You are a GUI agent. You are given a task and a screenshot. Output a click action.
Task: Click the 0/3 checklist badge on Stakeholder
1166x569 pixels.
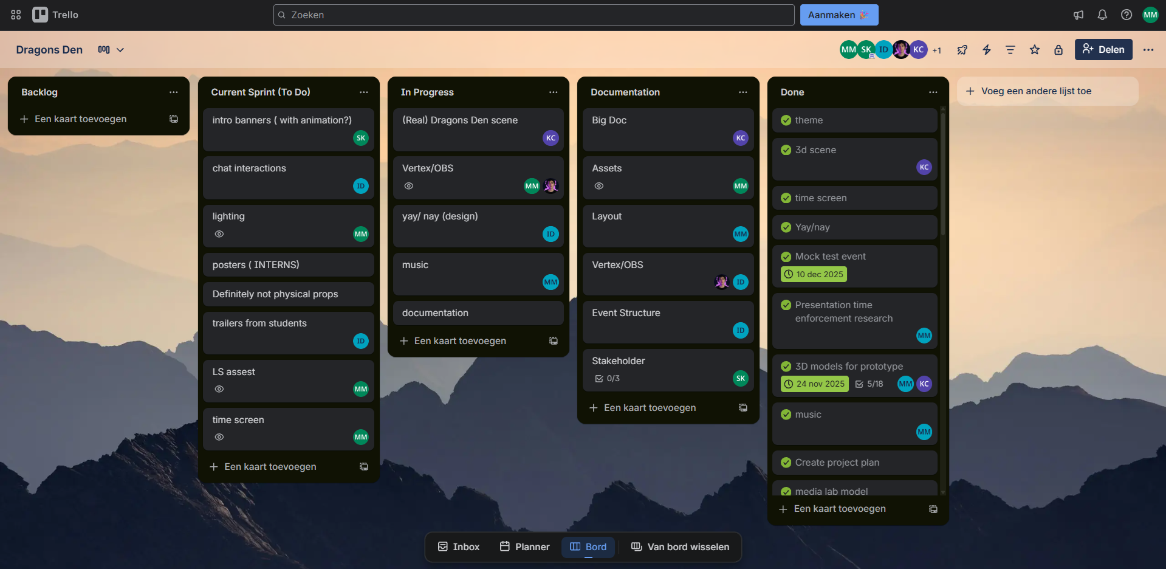608,379
